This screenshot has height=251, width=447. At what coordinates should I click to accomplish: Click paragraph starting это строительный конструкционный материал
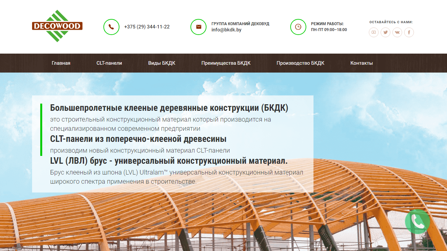(x=161, y=124)
